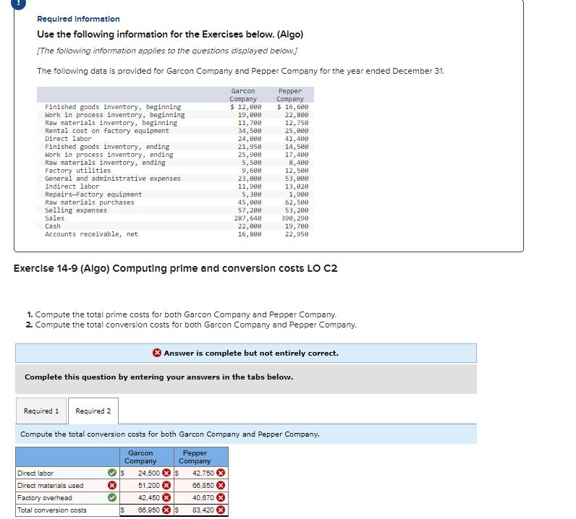576x519 pixels.
Task: Click 'Finished goods inventory, beginning' data row
Action: click(x=176, y=107)
